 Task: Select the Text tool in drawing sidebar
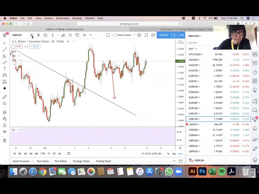click(x=4, y=69)
